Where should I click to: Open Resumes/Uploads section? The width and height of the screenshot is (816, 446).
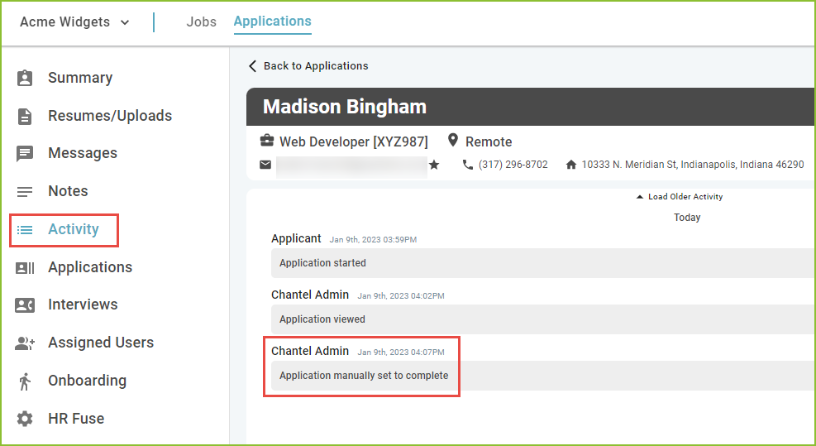click(110, 116)
